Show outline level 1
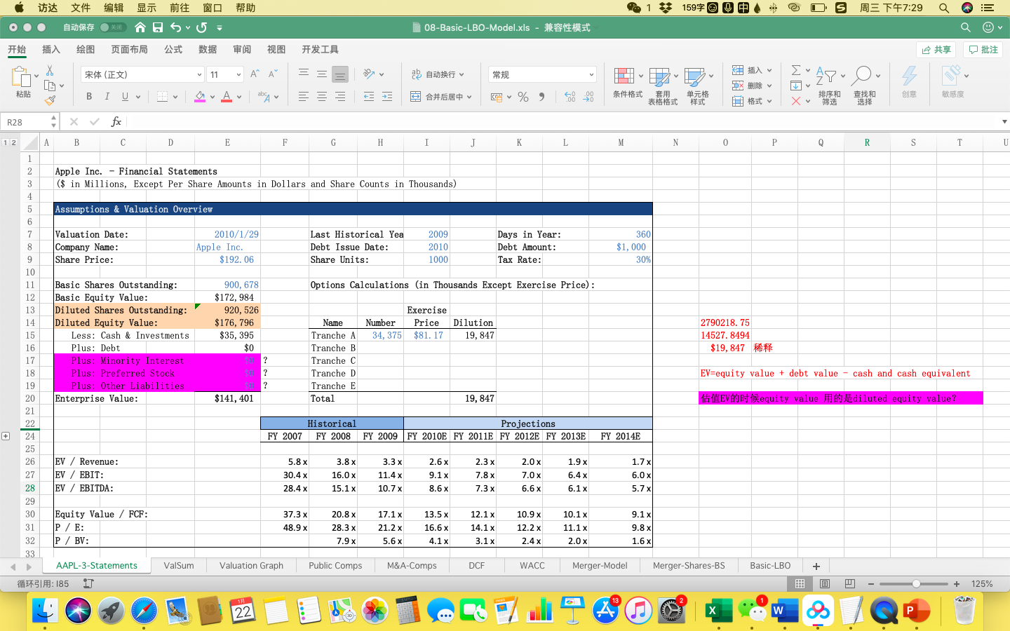The width and height of the screenshot is (1010, 631). point(5,142)
